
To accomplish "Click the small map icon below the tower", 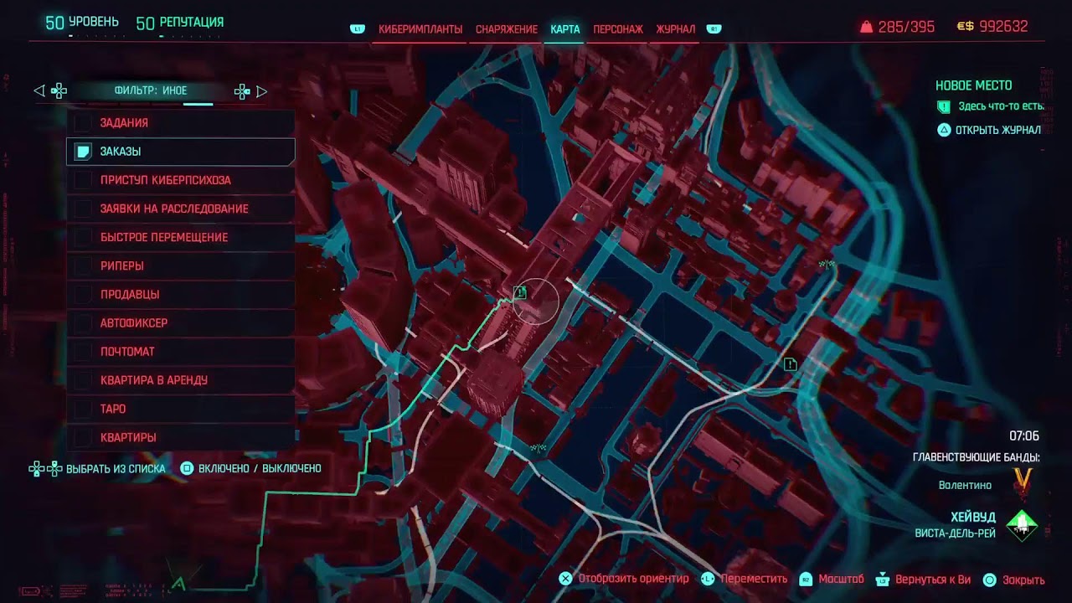I will tap(537, 448).
